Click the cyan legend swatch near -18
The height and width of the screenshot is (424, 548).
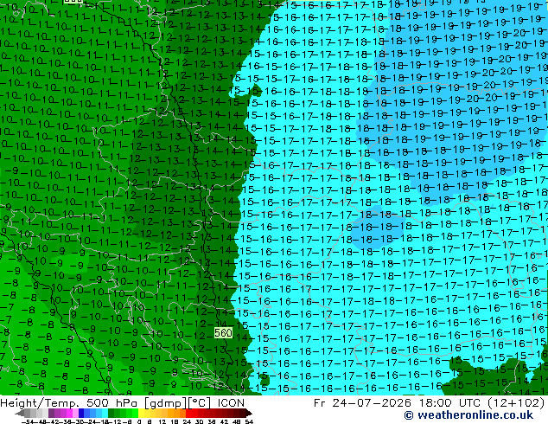pyautogui.click(x=105, y=414)
